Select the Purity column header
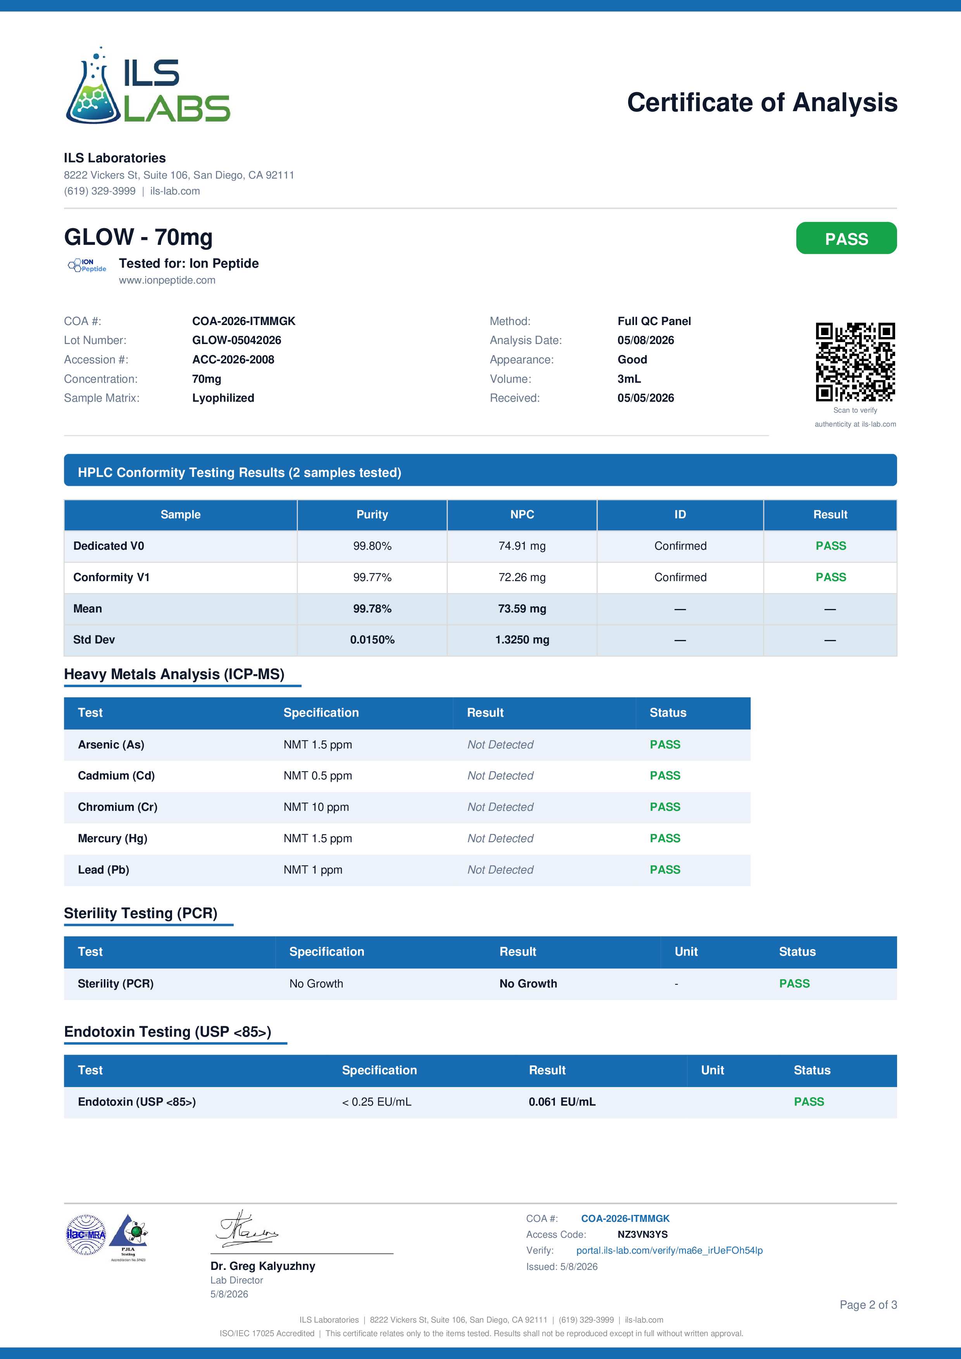This screenshot has width=961, height=1359. 372,515
